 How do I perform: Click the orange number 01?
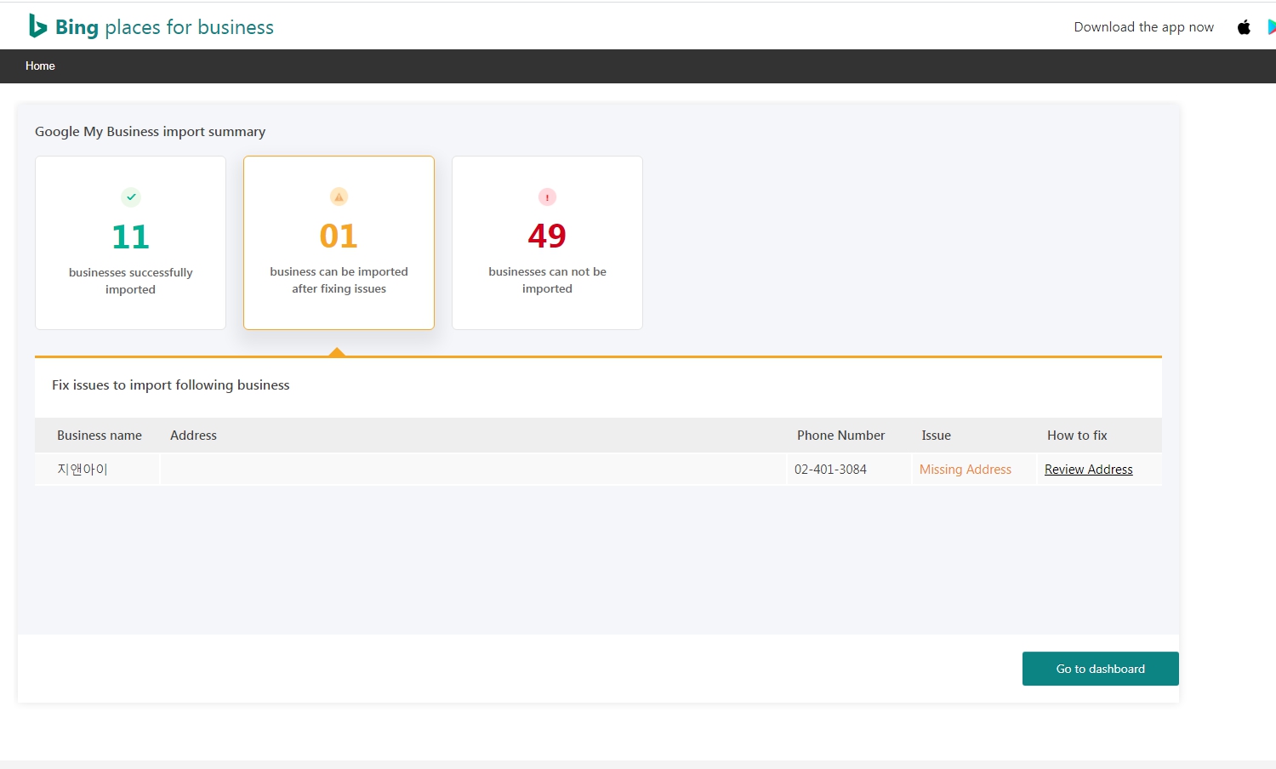[339, 236]
